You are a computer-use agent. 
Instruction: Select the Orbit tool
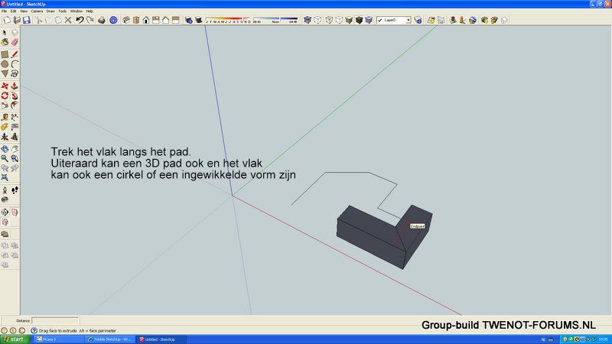point(5,149)
